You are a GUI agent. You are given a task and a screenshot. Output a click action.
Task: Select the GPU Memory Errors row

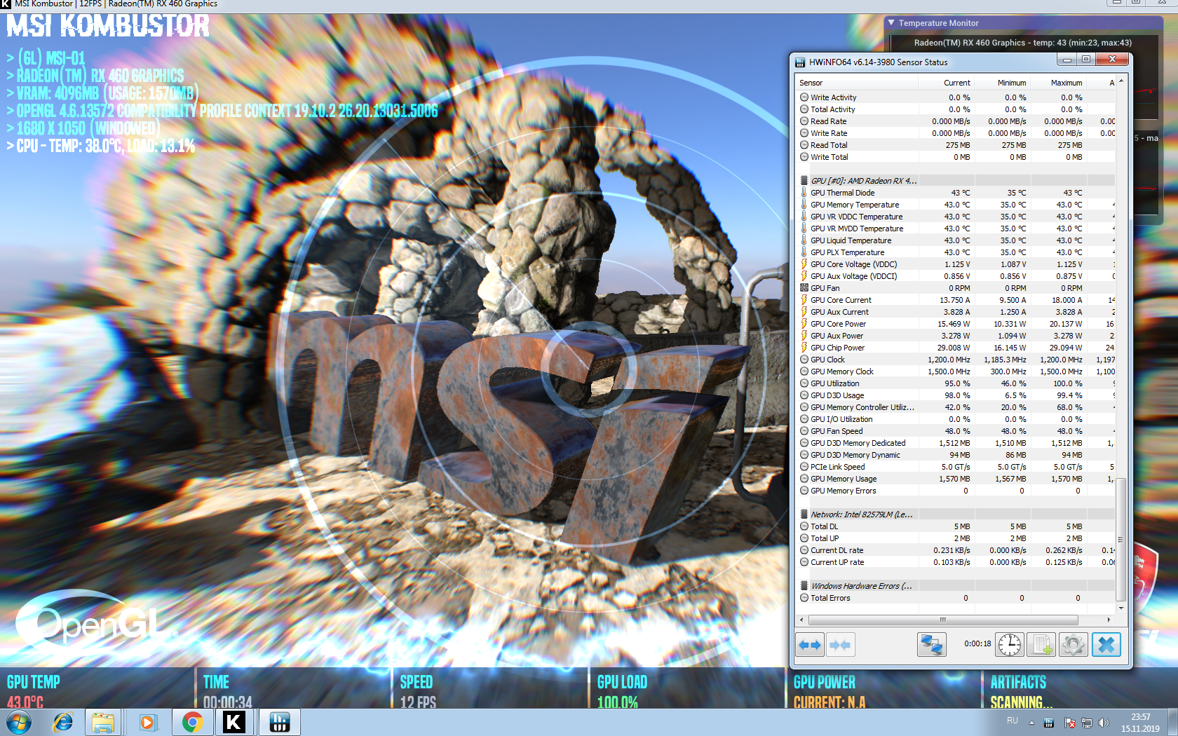point(956,491)
